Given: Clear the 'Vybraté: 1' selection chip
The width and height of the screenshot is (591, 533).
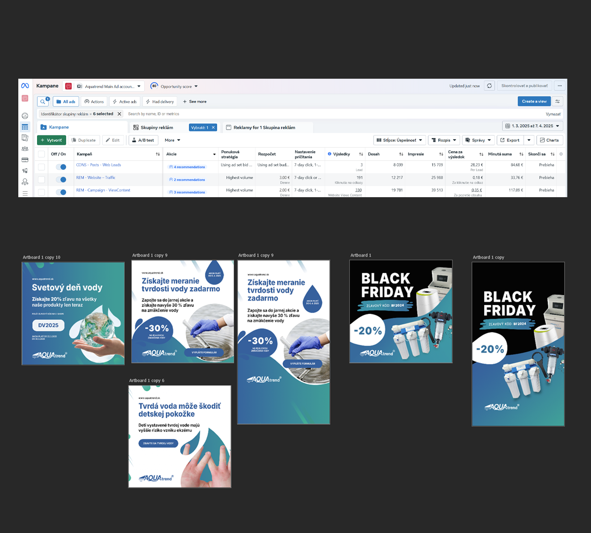Looking at the screenshot, I should click(x=214, y=127).
